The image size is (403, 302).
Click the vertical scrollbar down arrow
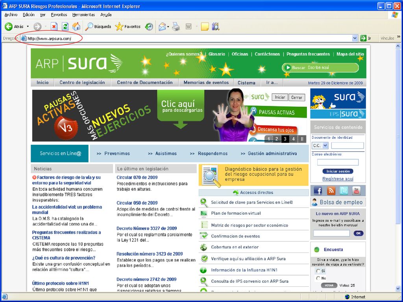[398, 288]
